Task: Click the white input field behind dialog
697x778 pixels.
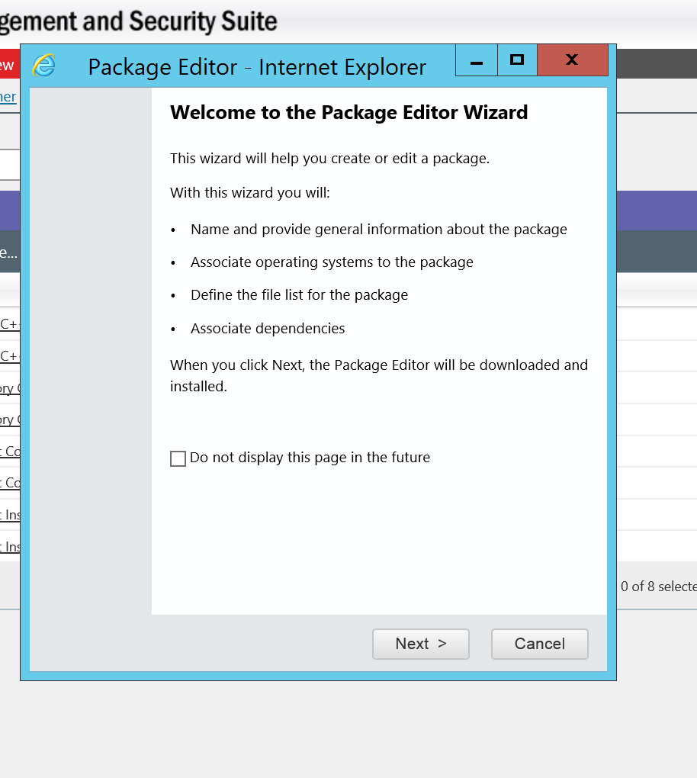Action: (x=9, y=165)
